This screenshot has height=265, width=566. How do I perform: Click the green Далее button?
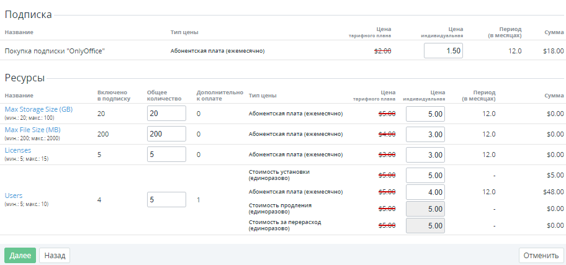(x=20, y=255)
